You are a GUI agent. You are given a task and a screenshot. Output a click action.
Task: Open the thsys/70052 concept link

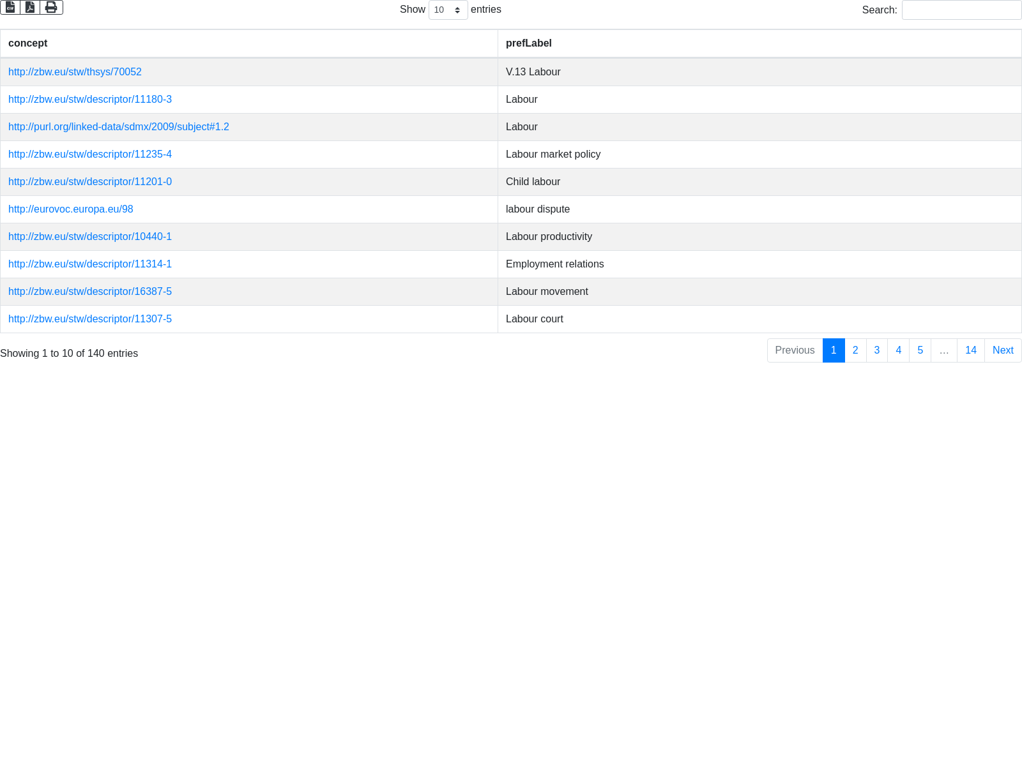(75, 72)
